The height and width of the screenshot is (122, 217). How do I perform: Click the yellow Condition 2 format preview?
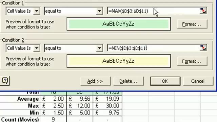click(x=119, y=61)
